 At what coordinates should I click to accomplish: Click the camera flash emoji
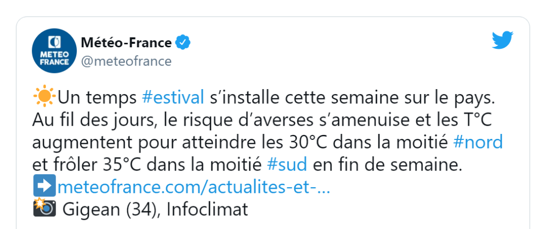(44, 208)
